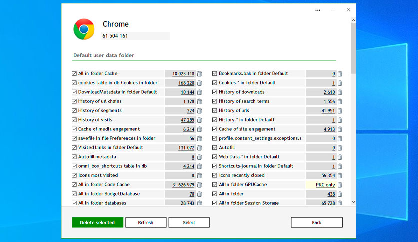Viewport: 418px width, 242px height.
Task: Click trash icon for Cache of media engagement
Action: (x=199, y=129)
